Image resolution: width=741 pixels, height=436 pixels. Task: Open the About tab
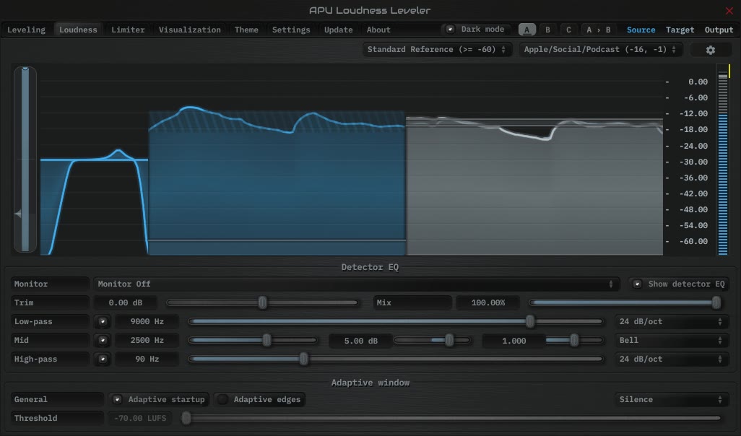378,30
